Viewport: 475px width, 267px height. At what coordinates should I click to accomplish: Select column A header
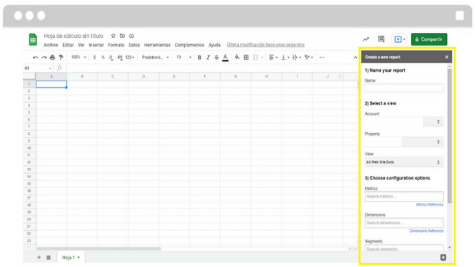(x=51, y=77)
